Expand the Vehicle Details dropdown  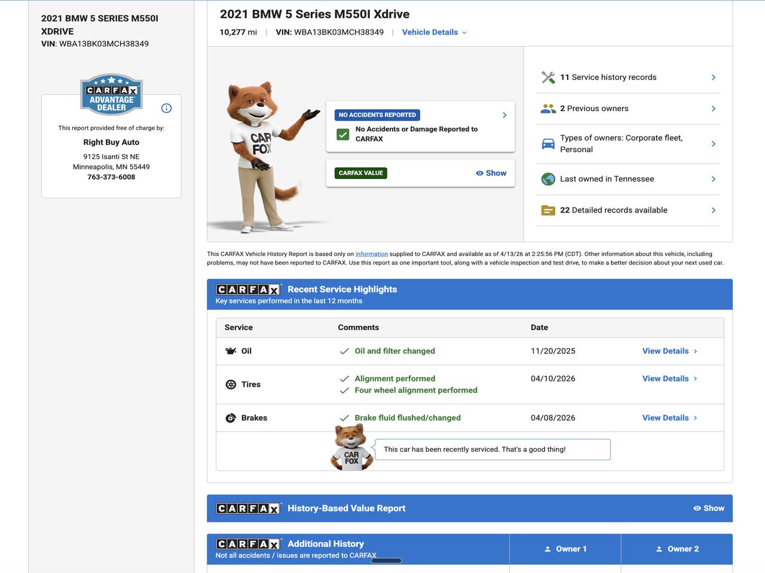point(434,32)
